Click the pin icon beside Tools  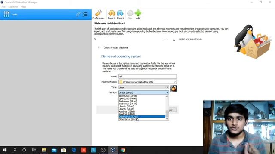[x=78, y=14]
